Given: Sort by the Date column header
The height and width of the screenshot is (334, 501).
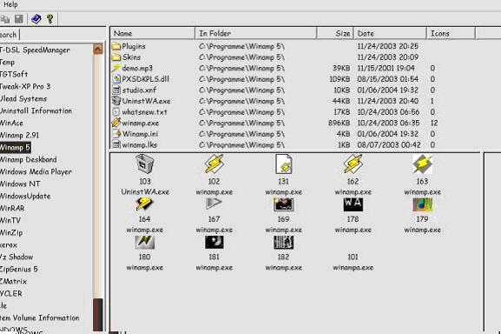Looking at the screenshot, I should [x=390, y=33].
